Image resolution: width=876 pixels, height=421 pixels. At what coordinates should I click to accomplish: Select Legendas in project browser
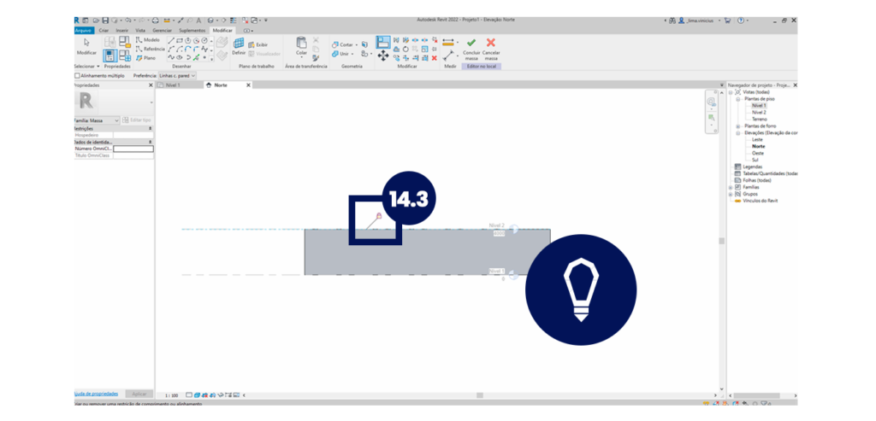[x=752, y=167]
